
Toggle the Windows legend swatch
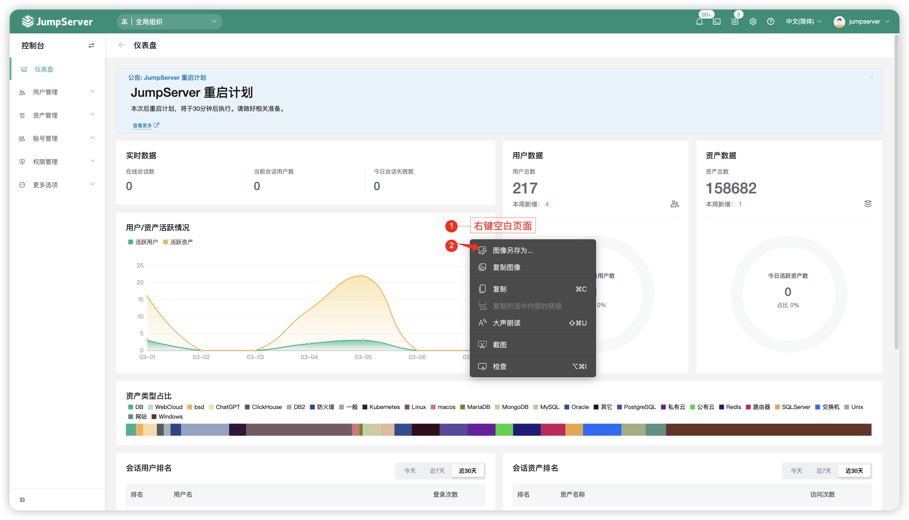point(154,416)
